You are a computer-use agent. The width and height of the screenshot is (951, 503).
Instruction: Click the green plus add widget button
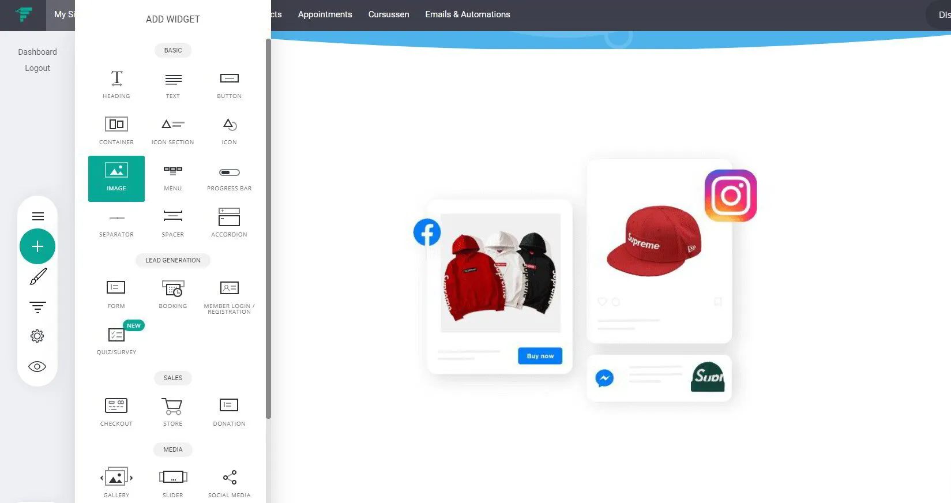click(x=37, y=246)
